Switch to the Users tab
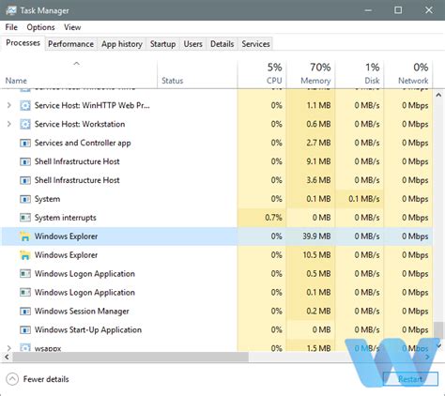 pos(192,44)
